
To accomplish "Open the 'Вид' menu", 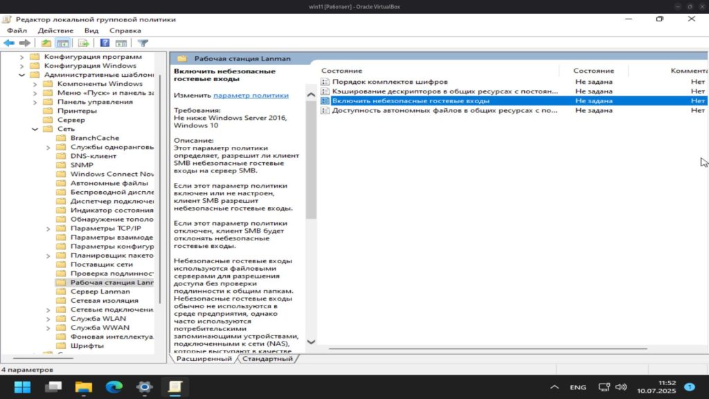I will tap(91, 30).
